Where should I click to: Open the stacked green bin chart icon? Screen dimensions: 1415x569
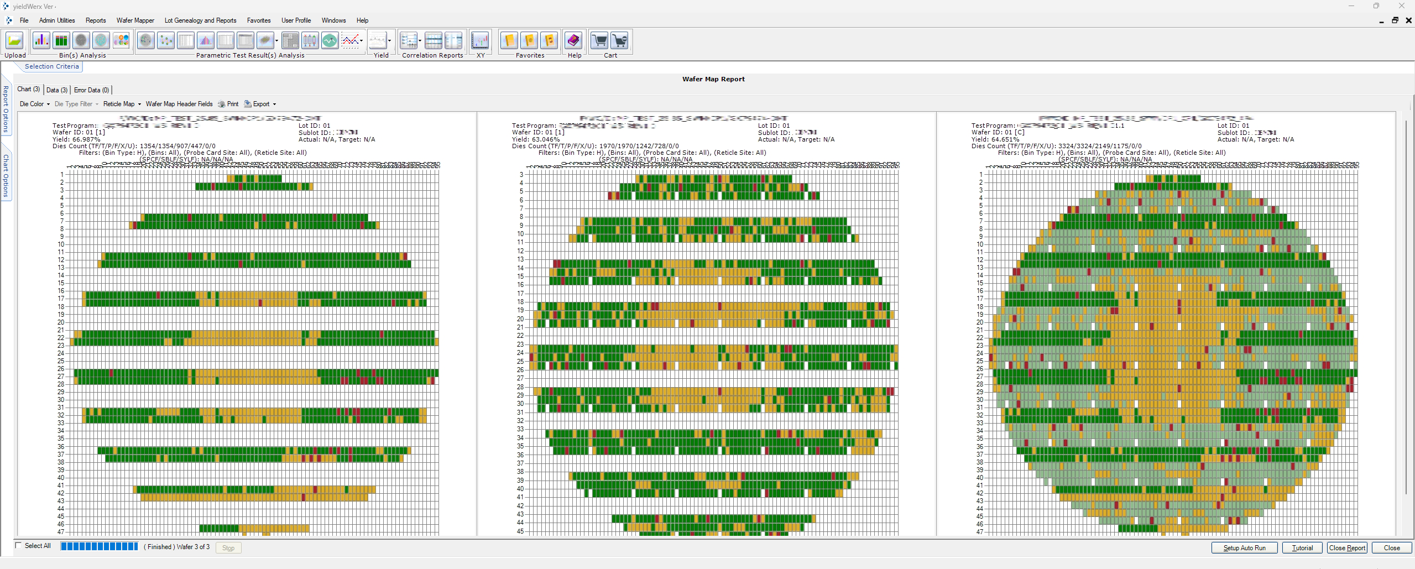coord(61,40)
